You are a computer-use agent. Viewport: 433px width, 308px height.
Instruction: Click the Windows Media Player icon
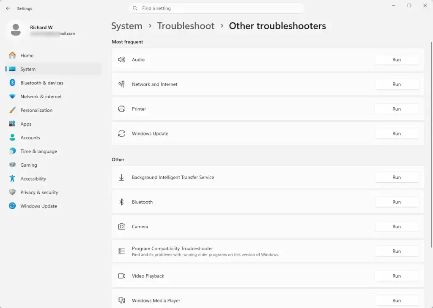point(121,300)
